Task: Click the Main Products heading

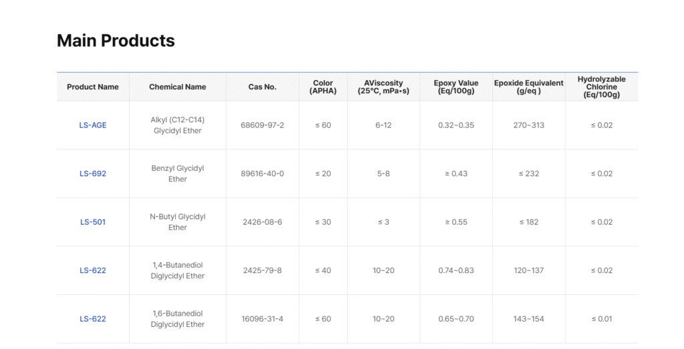Action: coord(116,41)
